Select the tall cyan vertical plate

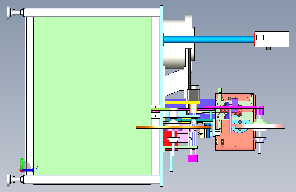coord(161,96)
